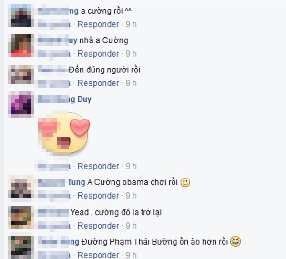Open the avatar beside the 'nhà a Cường' comment
Screen dimensions: 286x259
pyautogui.click(x=21, y=46)
